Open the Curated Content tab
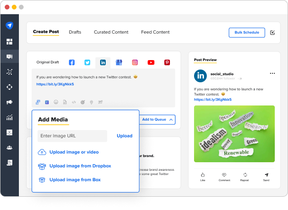This screenshot has height=210, width=288. 111,32
